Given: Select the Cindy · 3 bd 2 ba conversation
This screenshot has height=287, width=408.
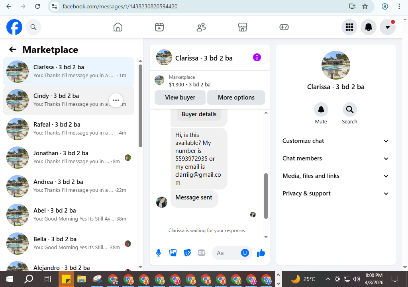Looking at the screenshot, I should coord(69,100).
